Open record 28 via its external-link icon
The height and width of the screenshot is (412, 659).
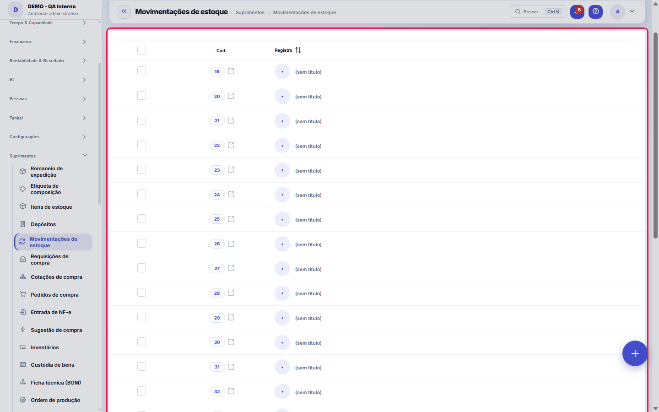tap(231, 293)
